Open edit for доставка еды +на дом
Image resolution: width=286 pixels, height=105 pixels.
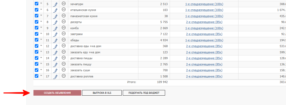pos(56,47)
